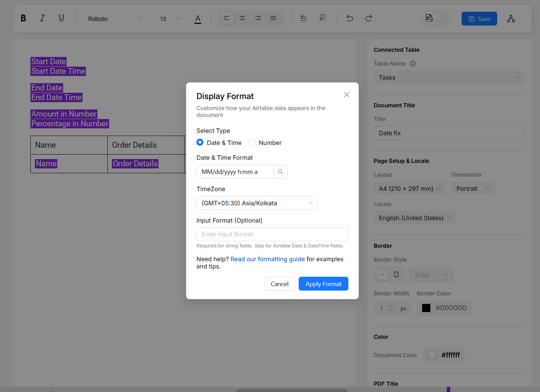
Task: Open the Asia/Kolkata timezone dropdown
Action: coord(257,203)
